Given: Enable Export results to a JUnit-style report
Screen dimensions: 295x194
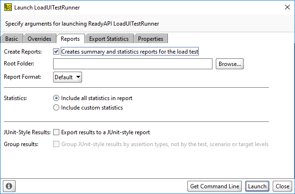Looking at the screenshot, I should click(56, 132).
